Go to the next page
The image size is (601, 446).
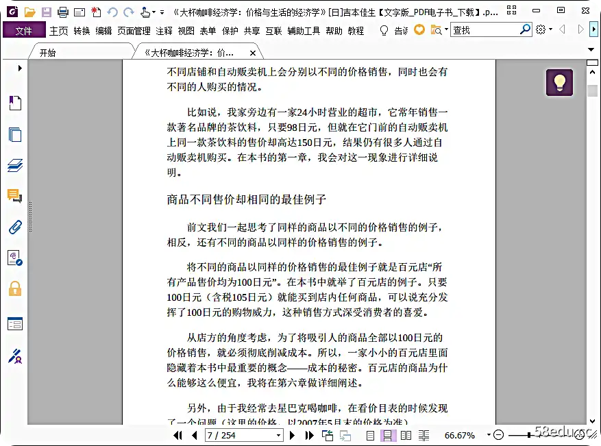292,435
